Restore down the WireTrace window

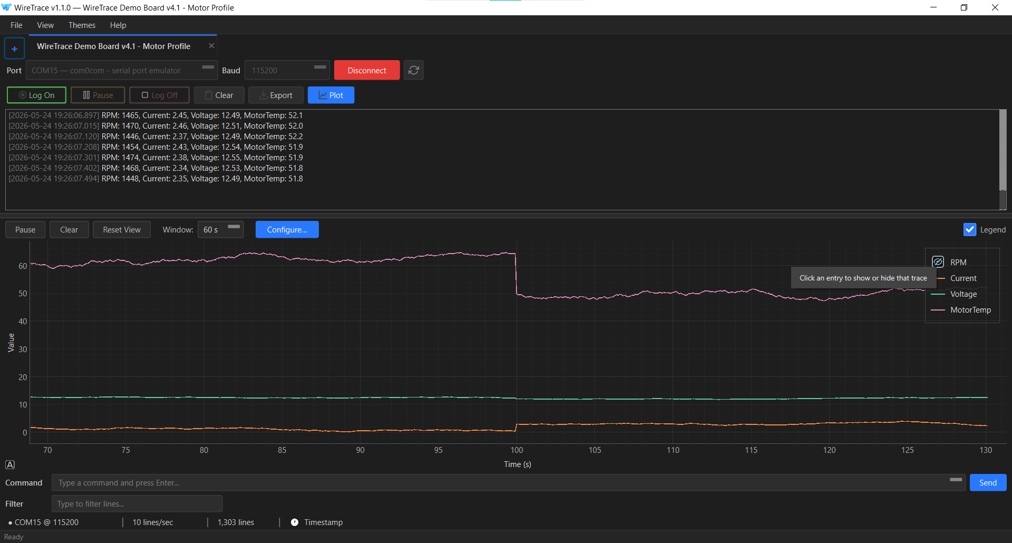(x=964, y=7)
